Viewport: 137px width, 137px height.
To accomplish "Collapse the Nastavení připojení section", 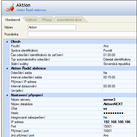I will click(7, 95).
